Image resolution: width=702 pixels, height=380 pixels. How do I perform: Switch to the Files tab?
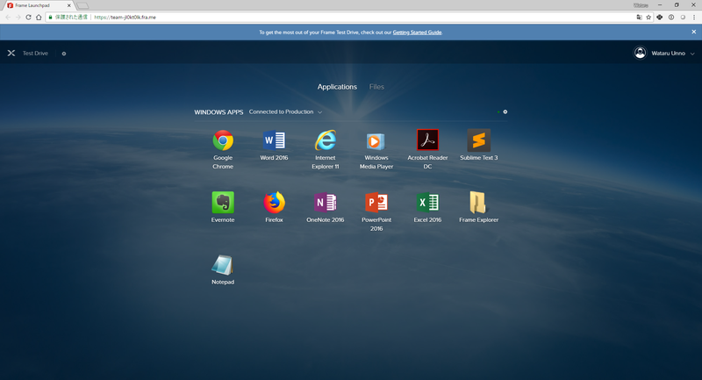pos(376,87)
